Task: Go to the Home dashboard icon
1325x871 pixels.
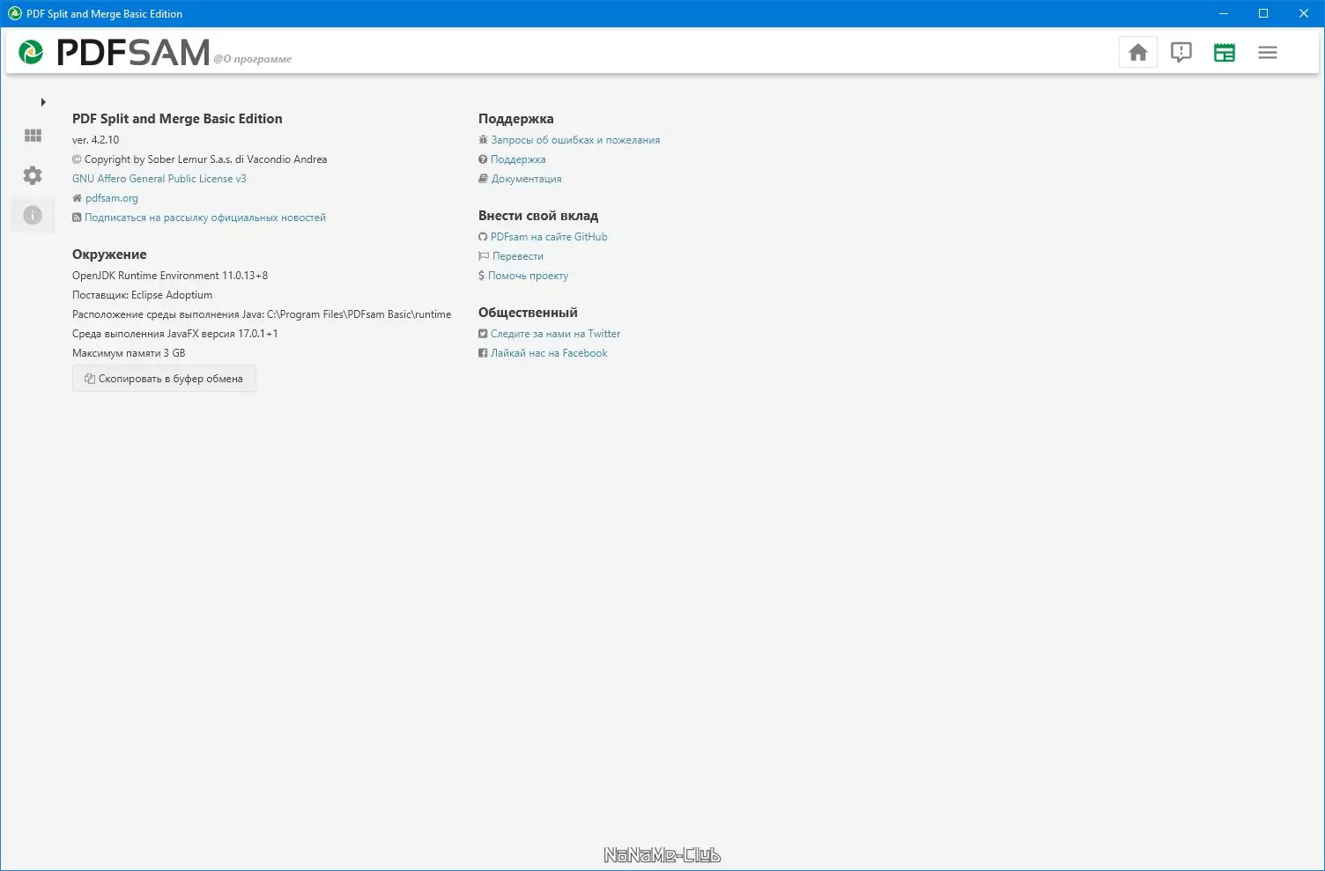Action: point(1137,53)
